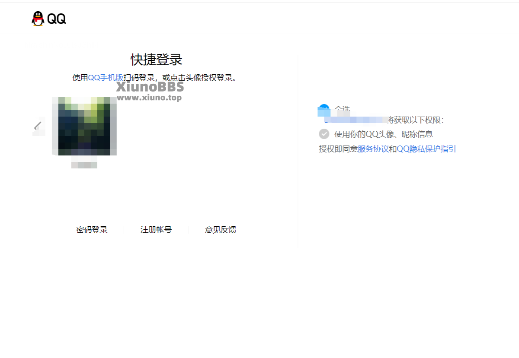This screenshot has height=358, width=519.
Task: Open 意见反馈 link
Action: click(x=221, y=230)
